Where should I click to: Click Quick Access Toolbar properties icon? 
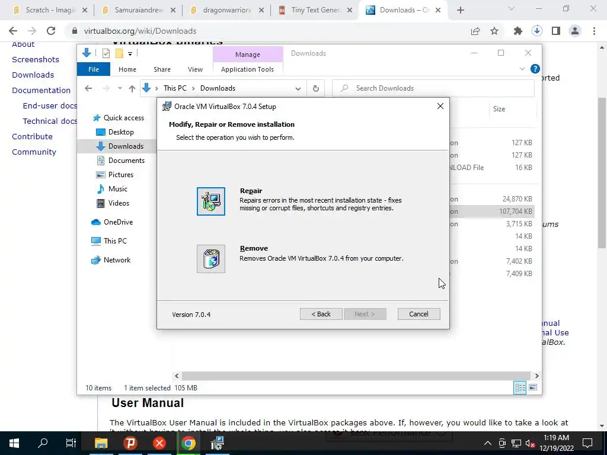click(106, 53)
